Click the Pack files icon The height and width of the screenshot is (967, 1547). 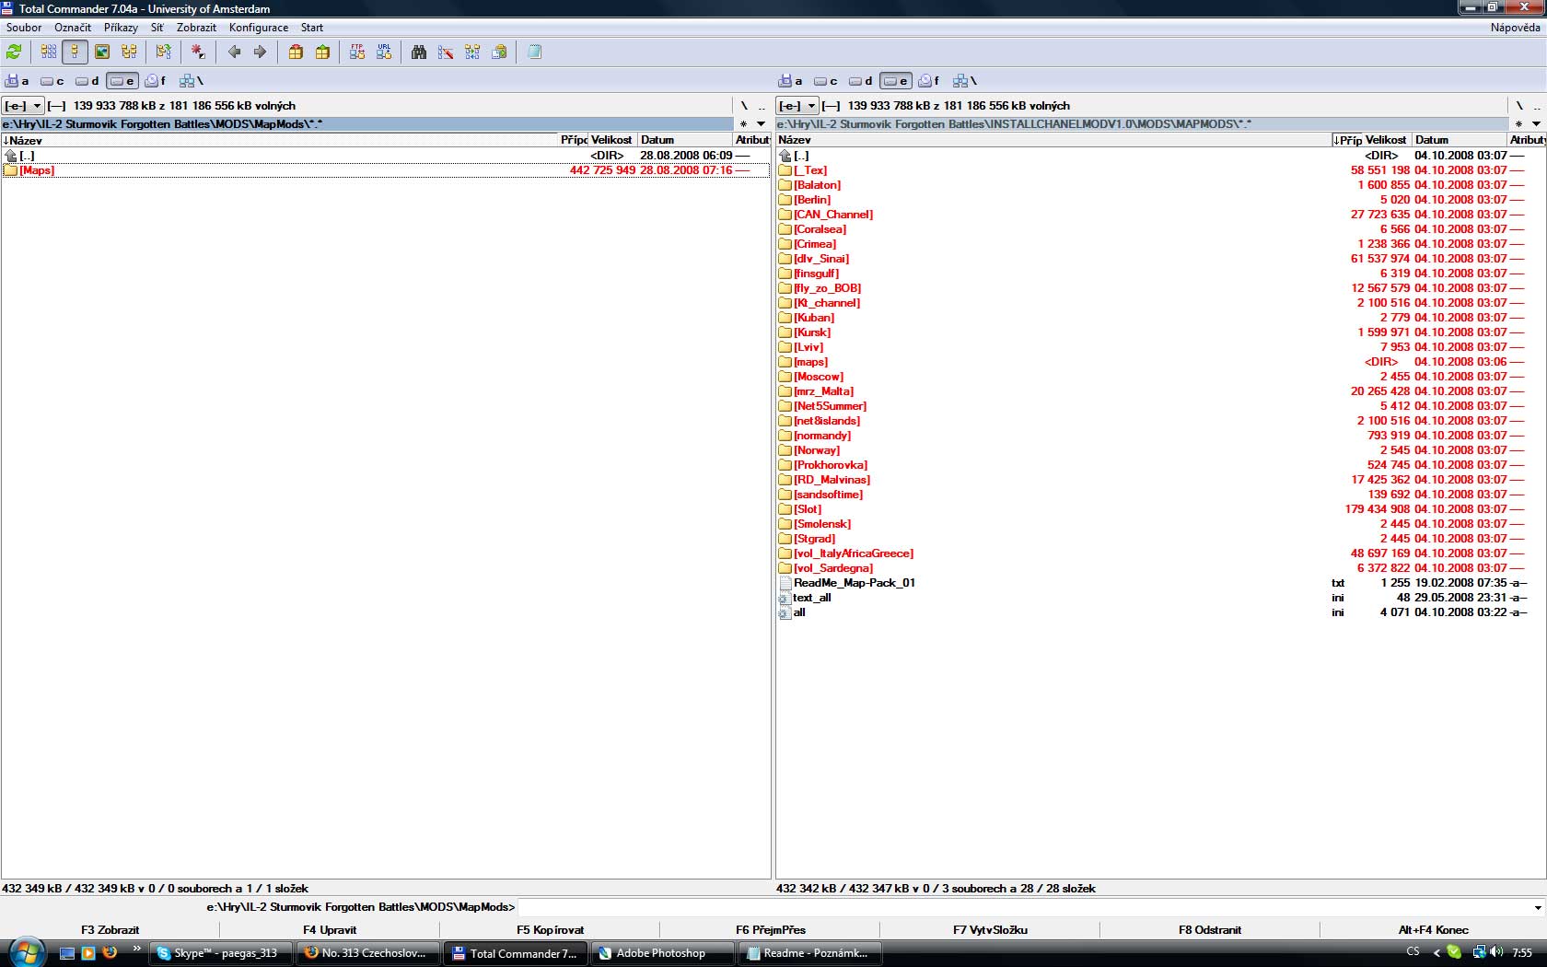(x=296, y=52)
